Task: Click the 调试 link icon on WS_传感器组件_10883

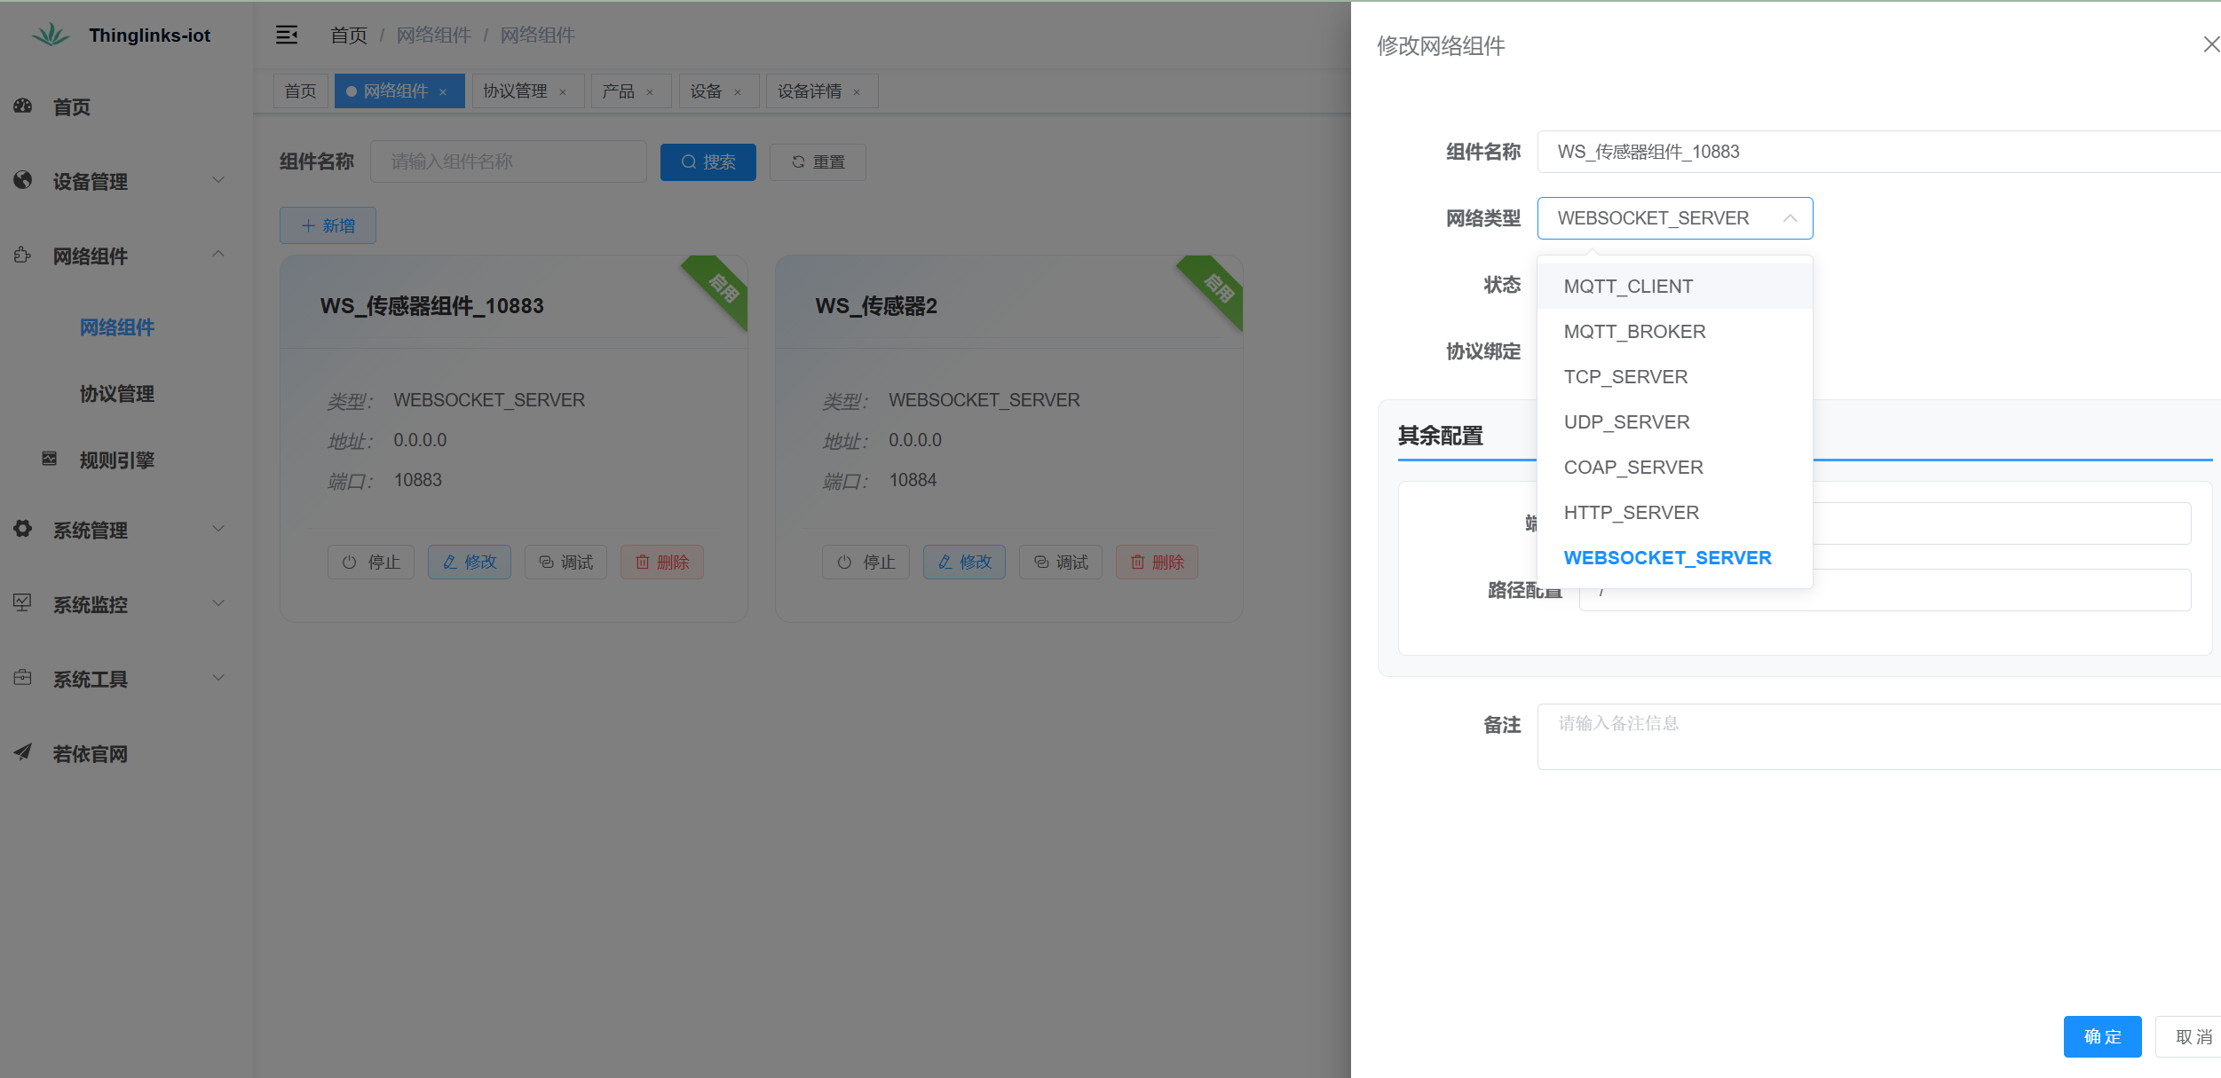Action: 545,562
